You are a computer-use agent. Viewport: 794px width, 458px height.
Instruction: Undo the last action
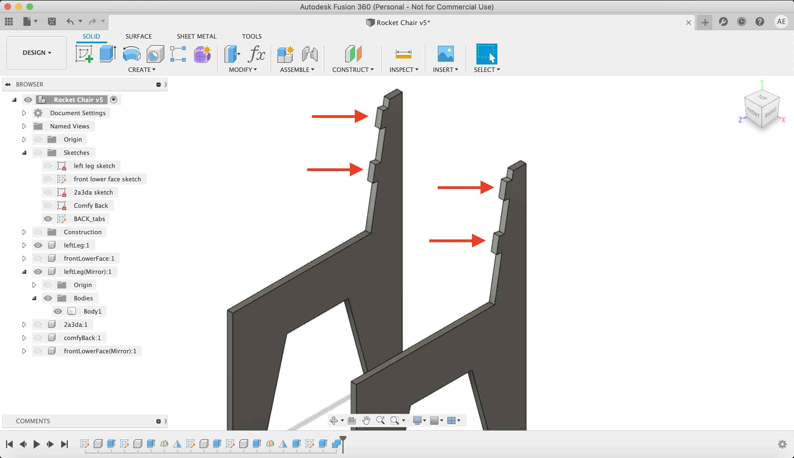pos(70,21)
